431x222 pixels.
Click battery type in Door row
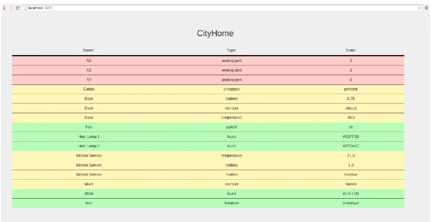coord(232,98)
